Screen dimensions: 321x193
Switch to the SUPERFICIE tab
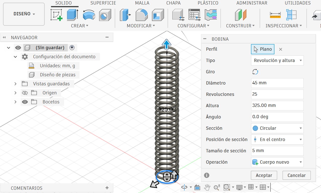(x=103, y=3)
